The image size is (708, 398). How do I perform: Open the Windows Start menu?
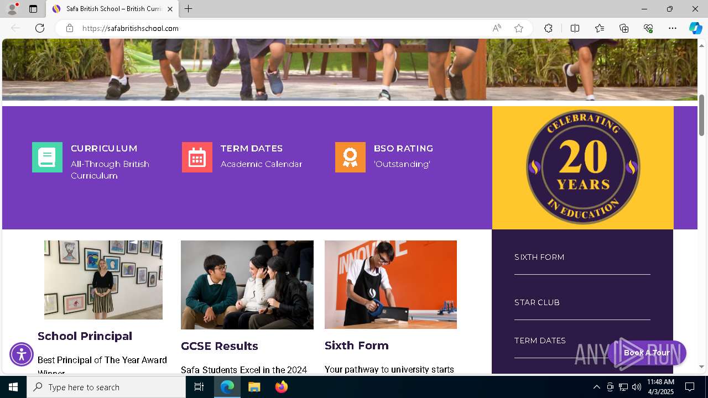coord(13,387)
